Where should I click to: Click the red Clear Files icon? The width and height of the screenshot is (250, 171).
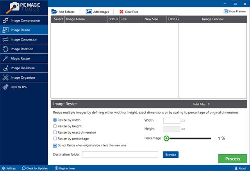(x=121, y=12)
